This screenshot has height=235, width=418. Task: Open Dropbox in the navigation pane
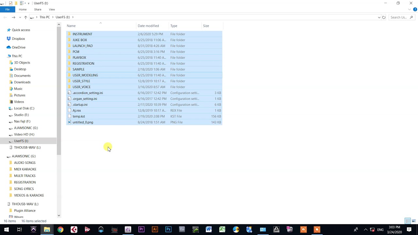click(x=18, y=39)
